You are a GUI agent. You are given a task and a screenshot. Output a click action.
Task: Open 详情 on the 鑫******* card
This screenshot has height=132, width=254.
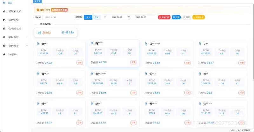133,93
